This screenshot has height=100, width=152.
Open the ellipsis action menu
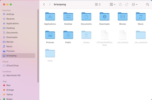(x=135, y=4)
